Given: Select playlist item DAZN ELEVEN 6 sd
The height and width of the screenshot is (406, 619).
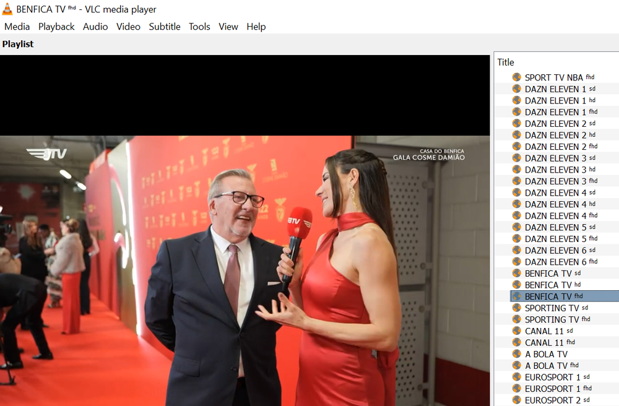Looking at the screenshot, I should [x=560, y=250].
